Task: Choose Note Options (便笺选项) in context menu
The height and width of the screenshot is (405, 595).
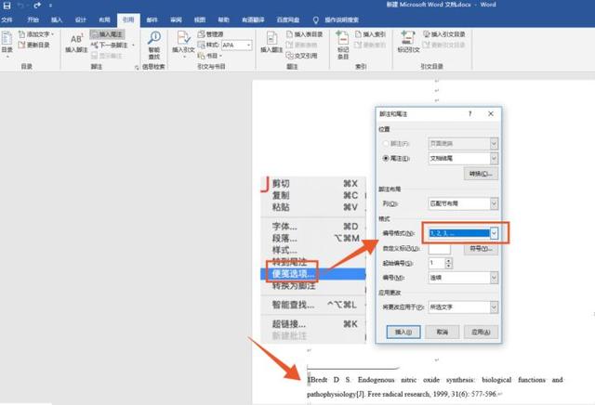Action: [x=294, y=273]
